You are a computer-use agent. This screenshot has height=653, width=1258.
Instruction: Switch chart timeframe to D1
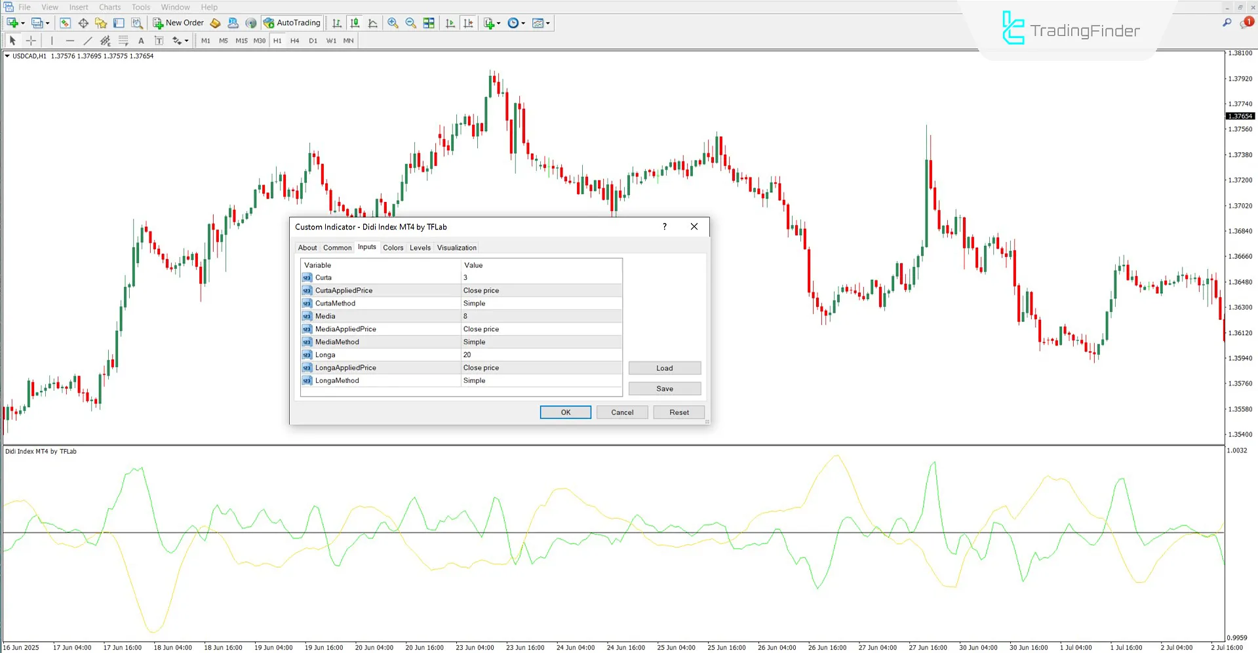313,40
